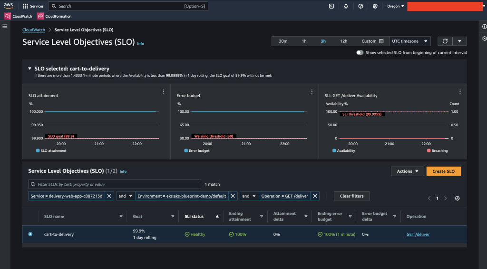The height and width of the screenshot is (269, 487).
Task: Open CloudWatch breadcrumb link
Action: 34,30
